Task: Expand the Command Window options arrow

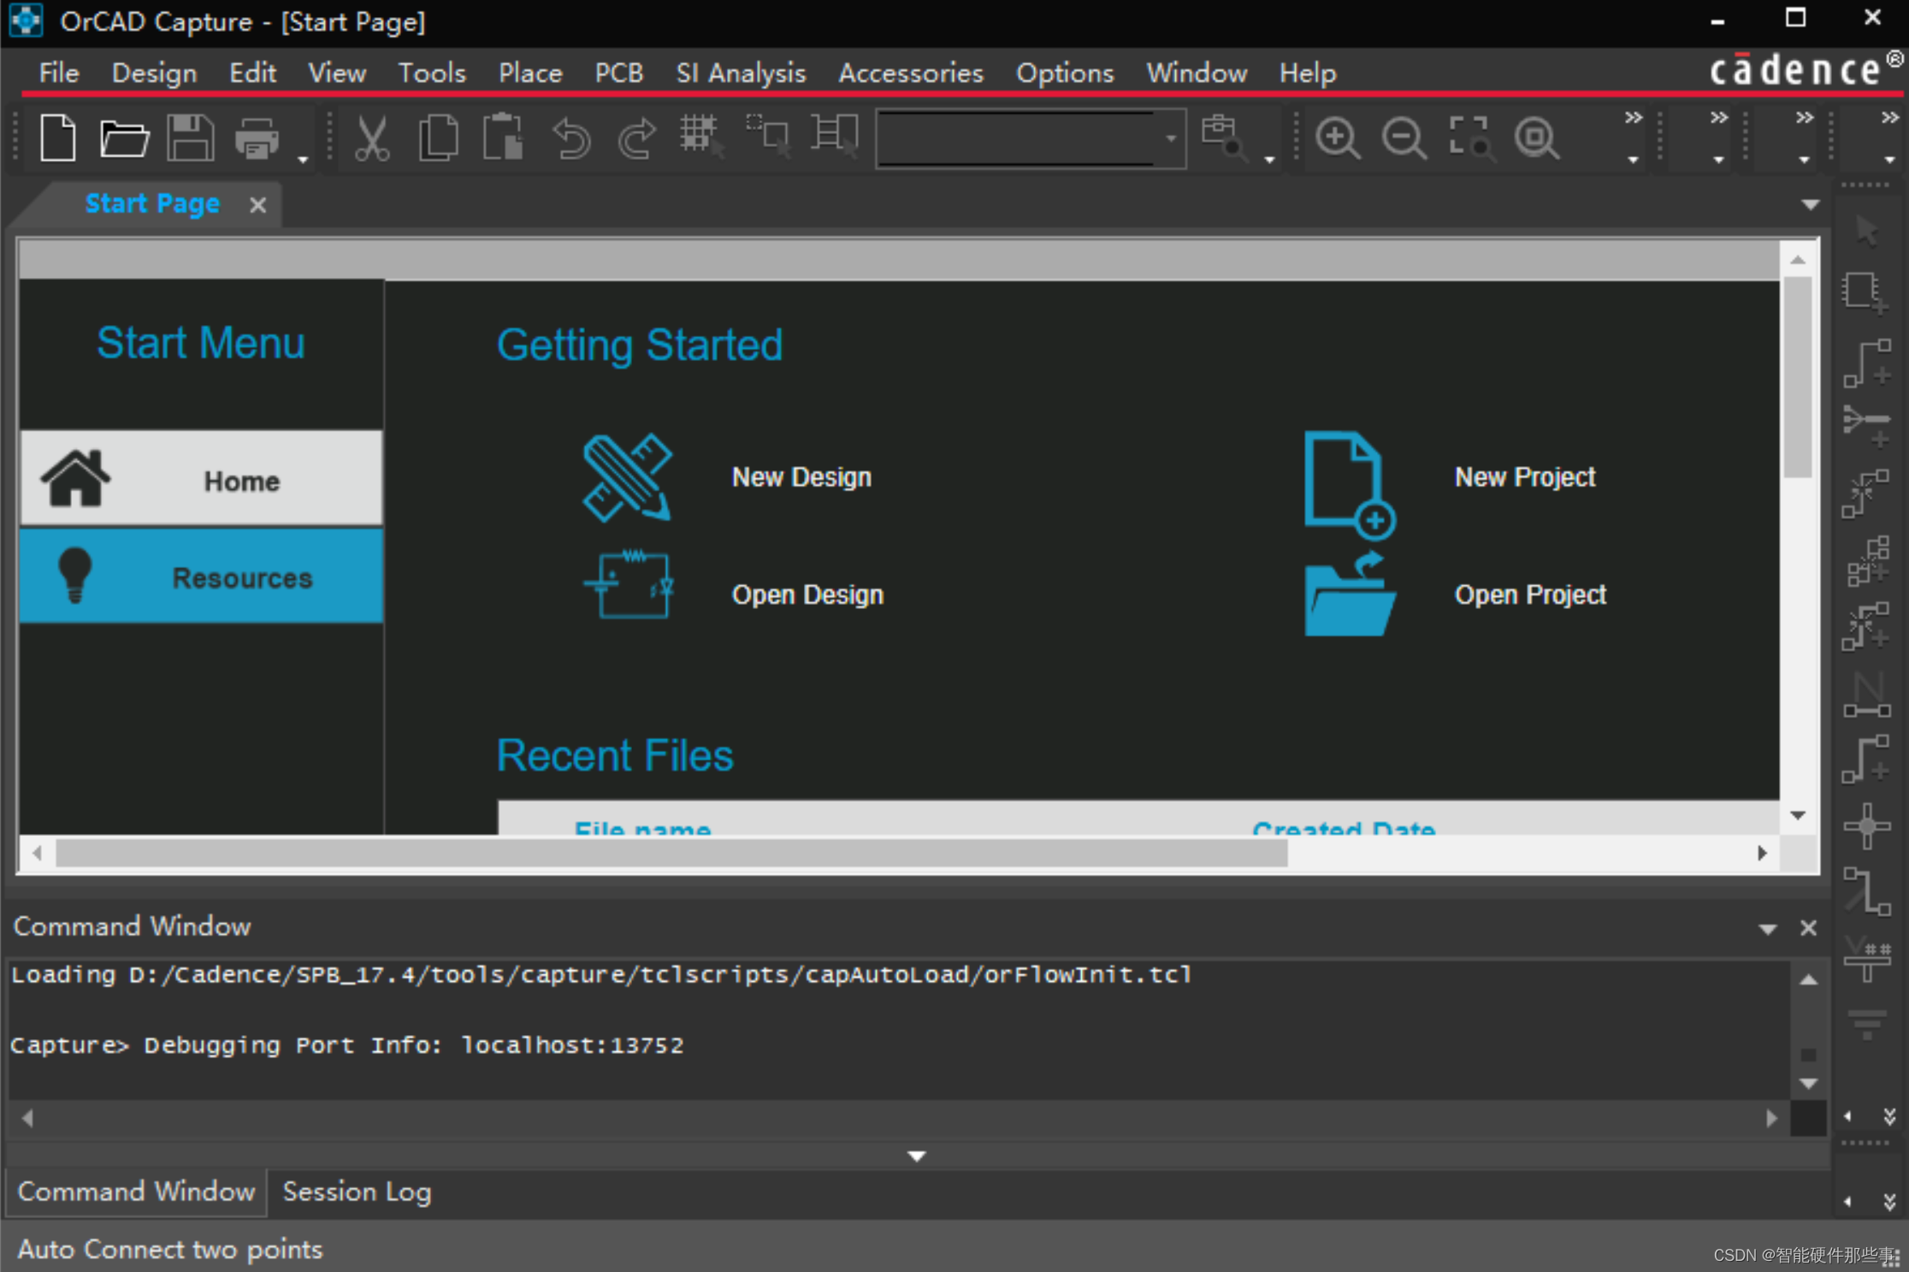Action: (x=1767, y=928)
